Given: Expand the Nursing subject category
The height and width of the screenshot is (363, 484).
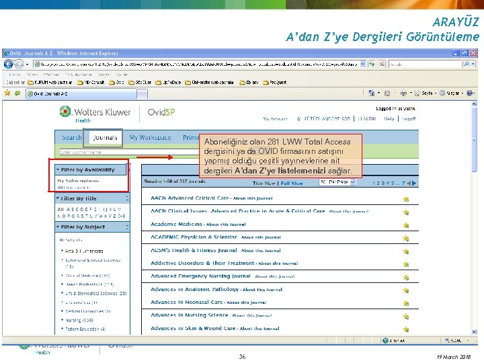Looking at the screenshot, I should (x=62, y=320).
